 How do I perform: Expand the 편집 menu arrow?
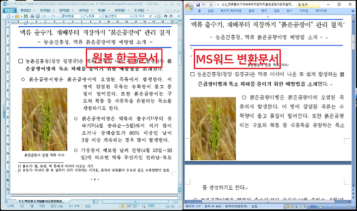click(34, 10)
